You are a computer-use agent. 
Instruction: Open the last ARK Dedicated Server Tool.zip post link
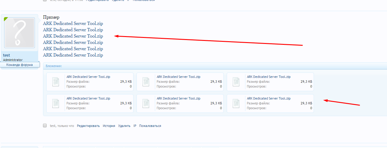[73, 55]
